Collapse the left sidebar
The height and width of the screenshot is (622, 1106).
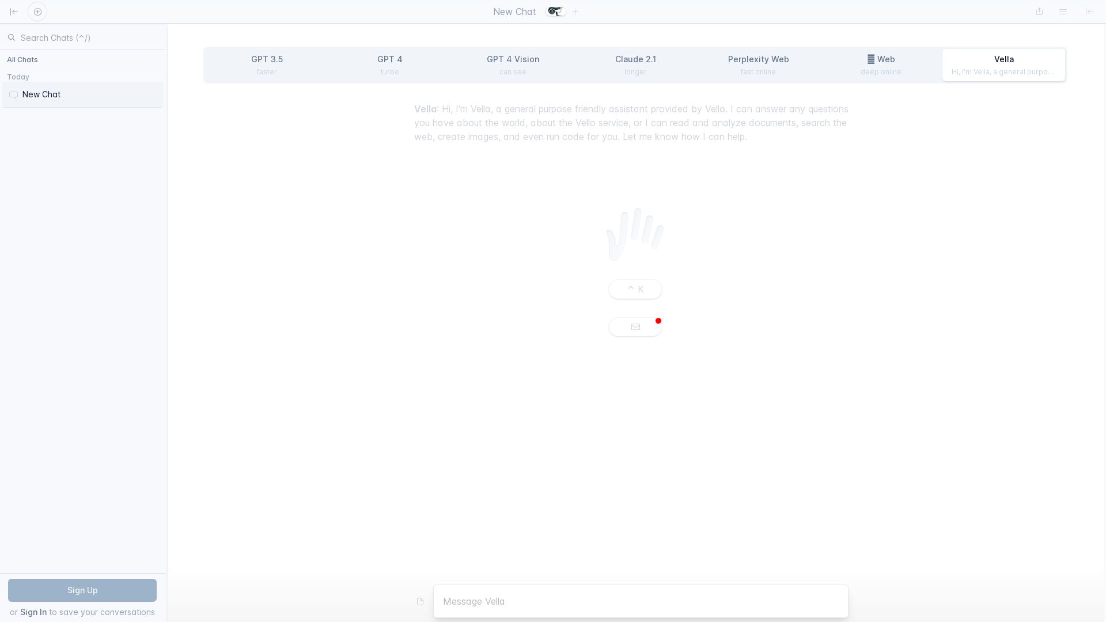[x=14, y=12]
